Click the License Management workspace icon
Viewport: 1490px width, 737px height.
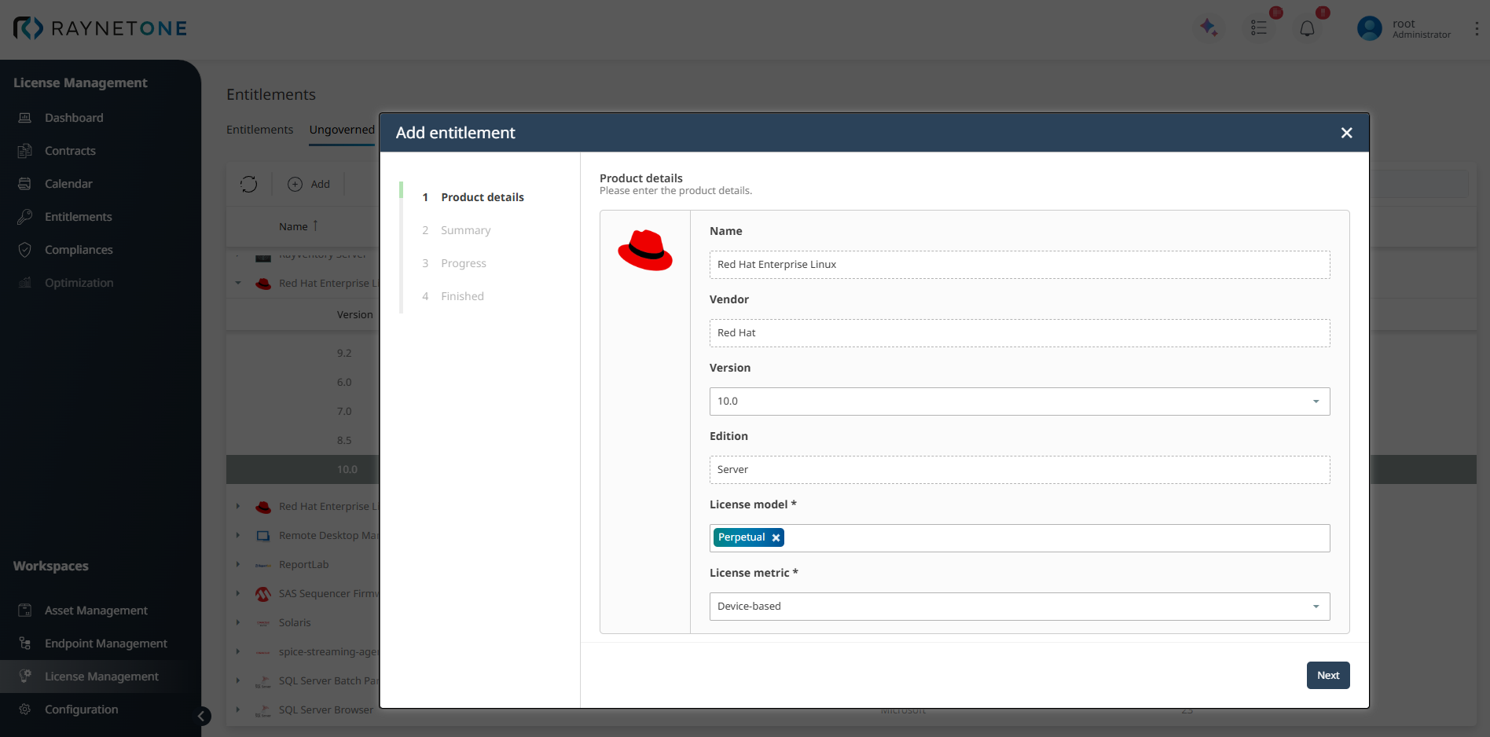pyautogui.click(x=25, y=676)
